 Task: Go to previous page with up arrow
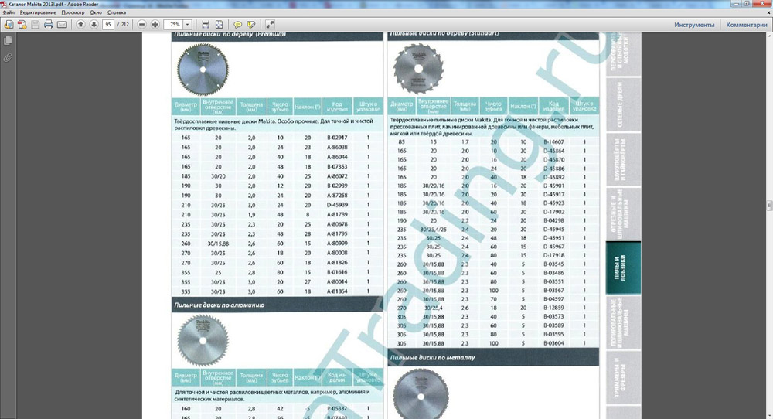coord(80,24)
